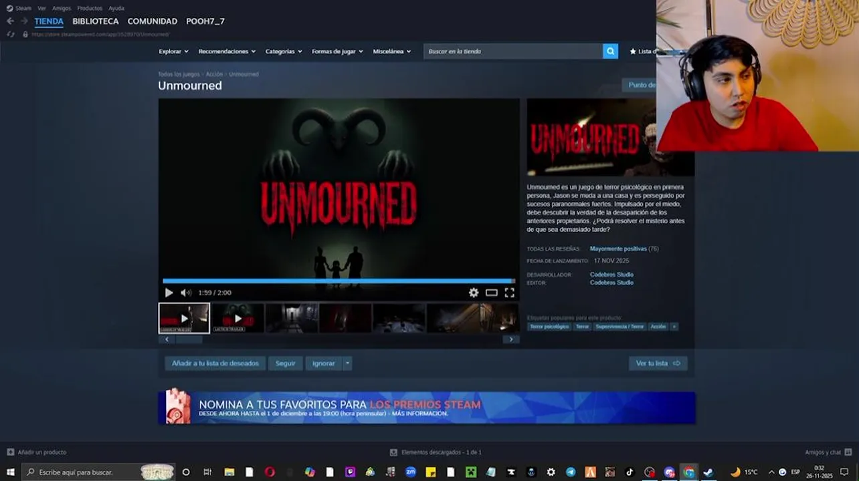
Task: Click the Ignorar button
Action: click(324, 363)
